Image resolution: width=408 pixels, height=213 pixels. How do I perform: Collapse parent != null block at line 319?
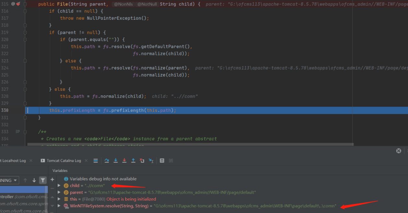coord(25,32)
